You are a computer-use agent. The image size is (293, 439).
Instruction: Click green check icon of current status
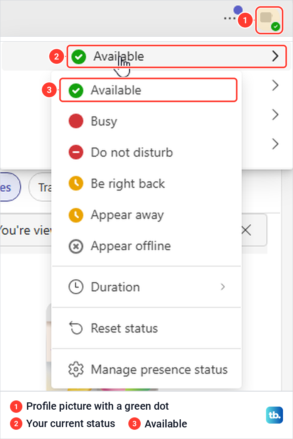tap(79, 57)
